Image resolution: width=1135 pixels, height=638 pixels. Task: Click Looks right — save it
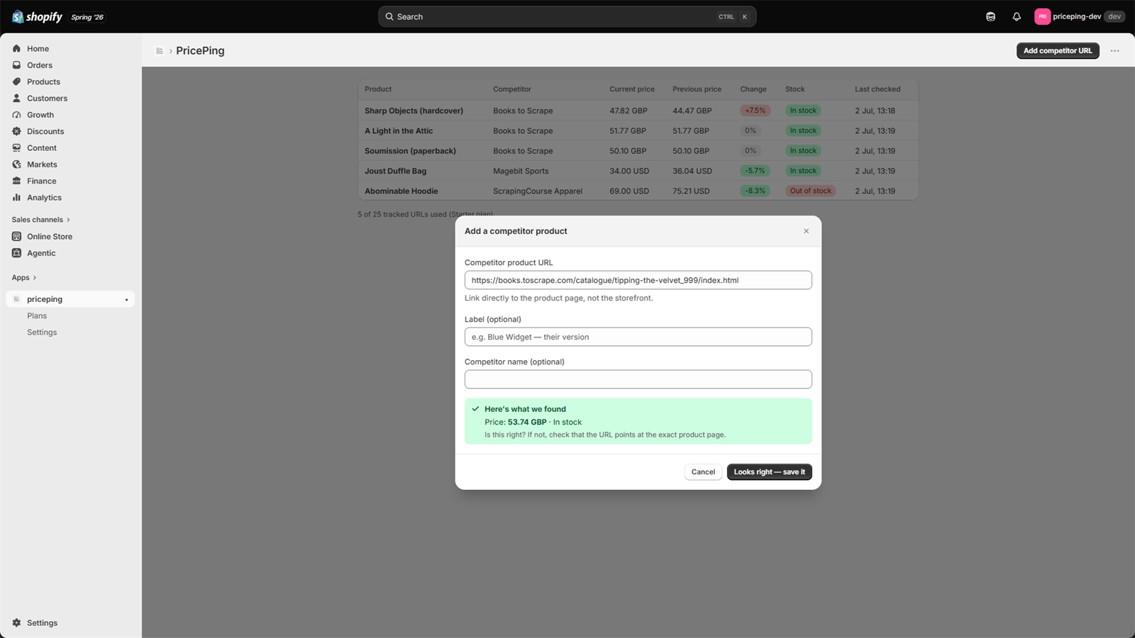click(769, 472)
